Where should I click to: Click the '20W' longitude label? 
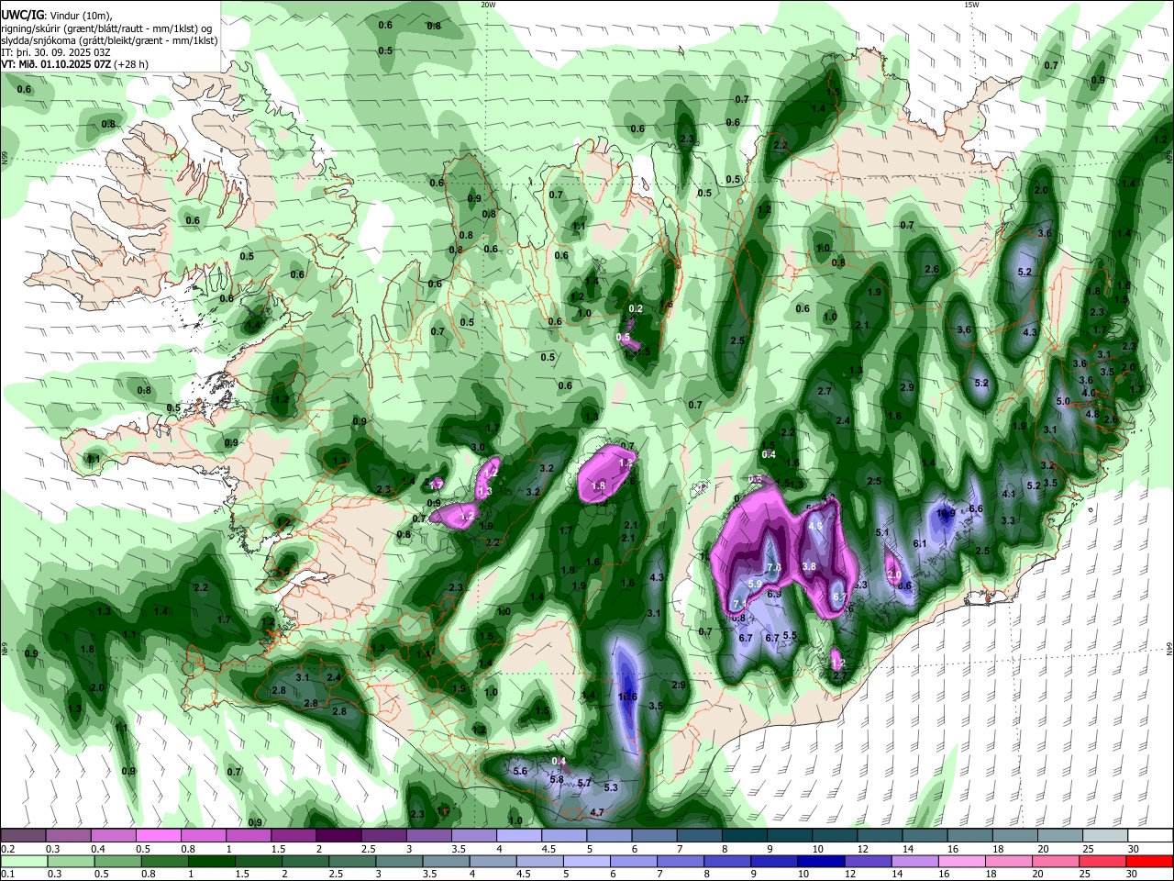tap(488, 5)
